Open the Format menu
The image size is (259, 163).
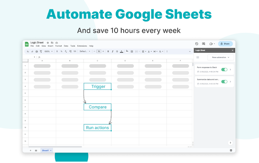pos(58,46)
